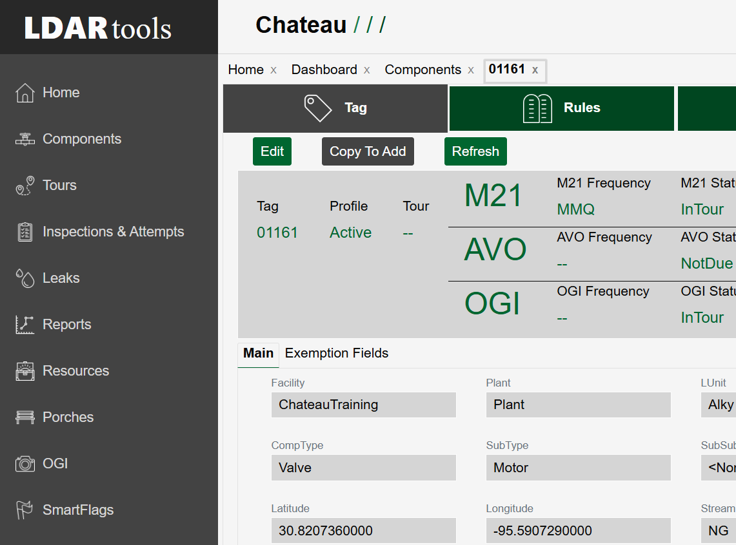This screenshot has height=545, width=736.
Task: Click the Resources treasure chest icon
Action: point(25,371)
